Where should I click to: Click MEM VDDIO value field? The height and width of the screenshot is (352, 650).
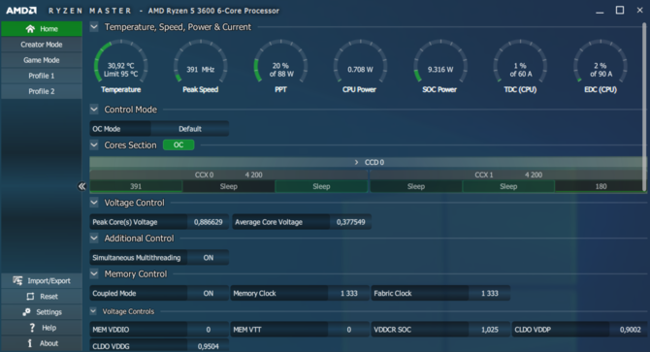[209, 330]
